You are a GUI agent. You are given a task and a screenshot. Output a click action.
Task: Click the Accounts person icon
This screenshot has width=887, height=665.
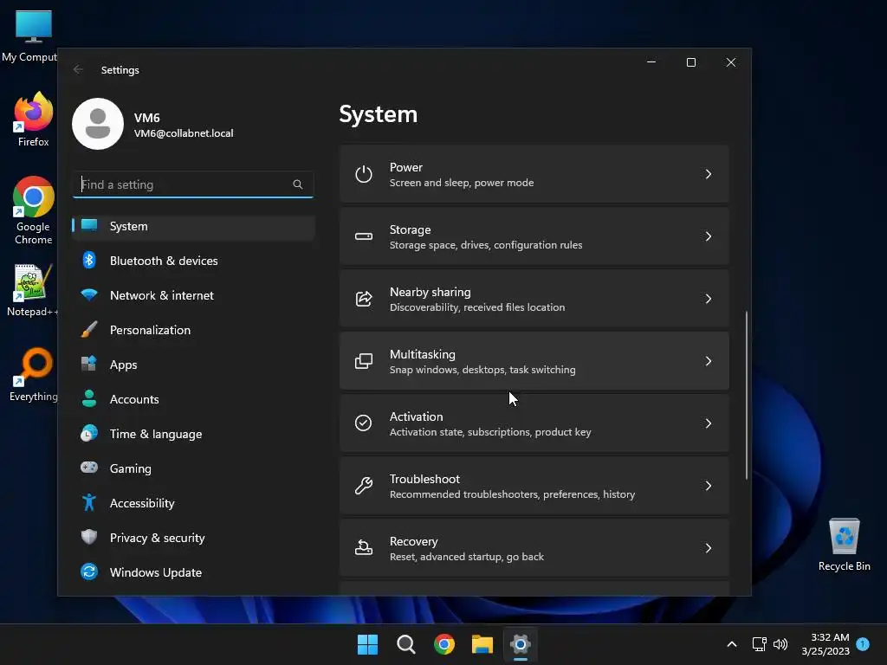89,398
